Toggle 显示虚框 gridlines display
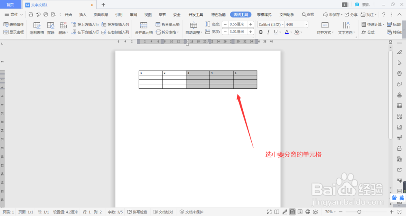Screen dimensions: 406x216 point(14,32)
